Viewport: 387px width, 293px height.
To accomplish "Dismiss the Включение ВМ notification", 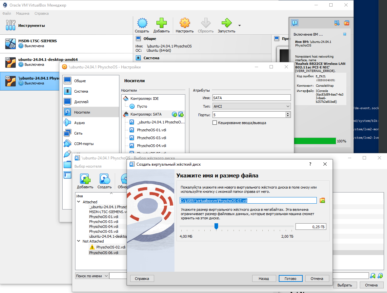I will pos(345,34).
